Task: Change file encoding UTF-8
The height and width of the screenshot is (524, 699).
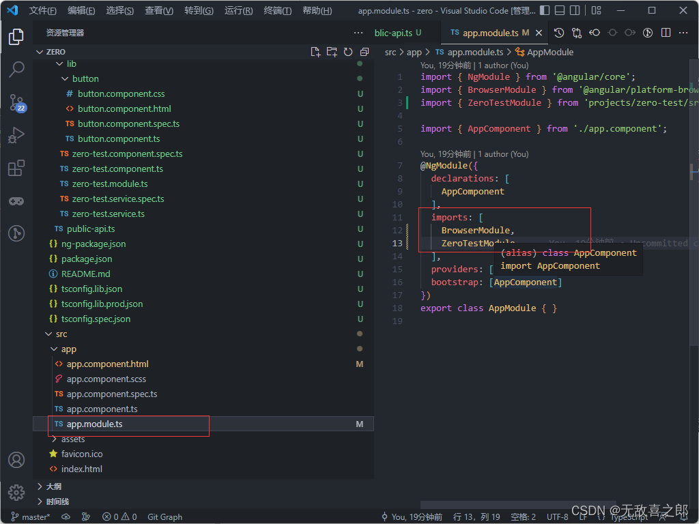Action: (x=557, y=517)
